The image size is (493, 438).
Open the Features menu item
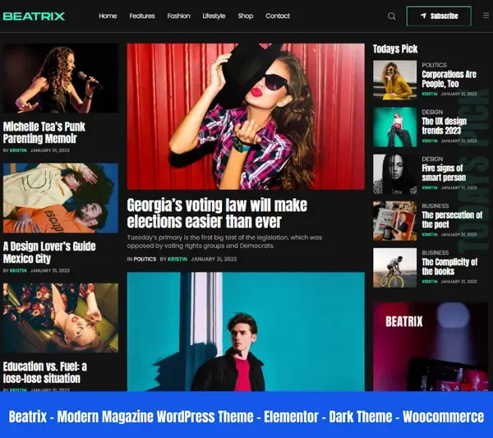[142, 16]
